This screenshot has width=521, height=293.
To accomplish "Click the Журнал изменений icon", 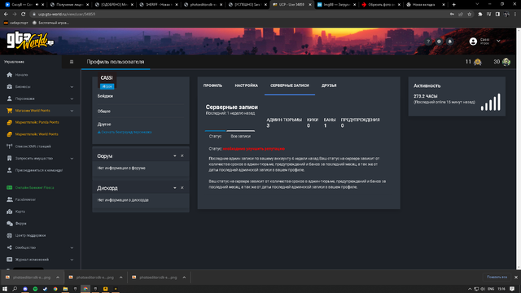I will [x=9, y=260].
